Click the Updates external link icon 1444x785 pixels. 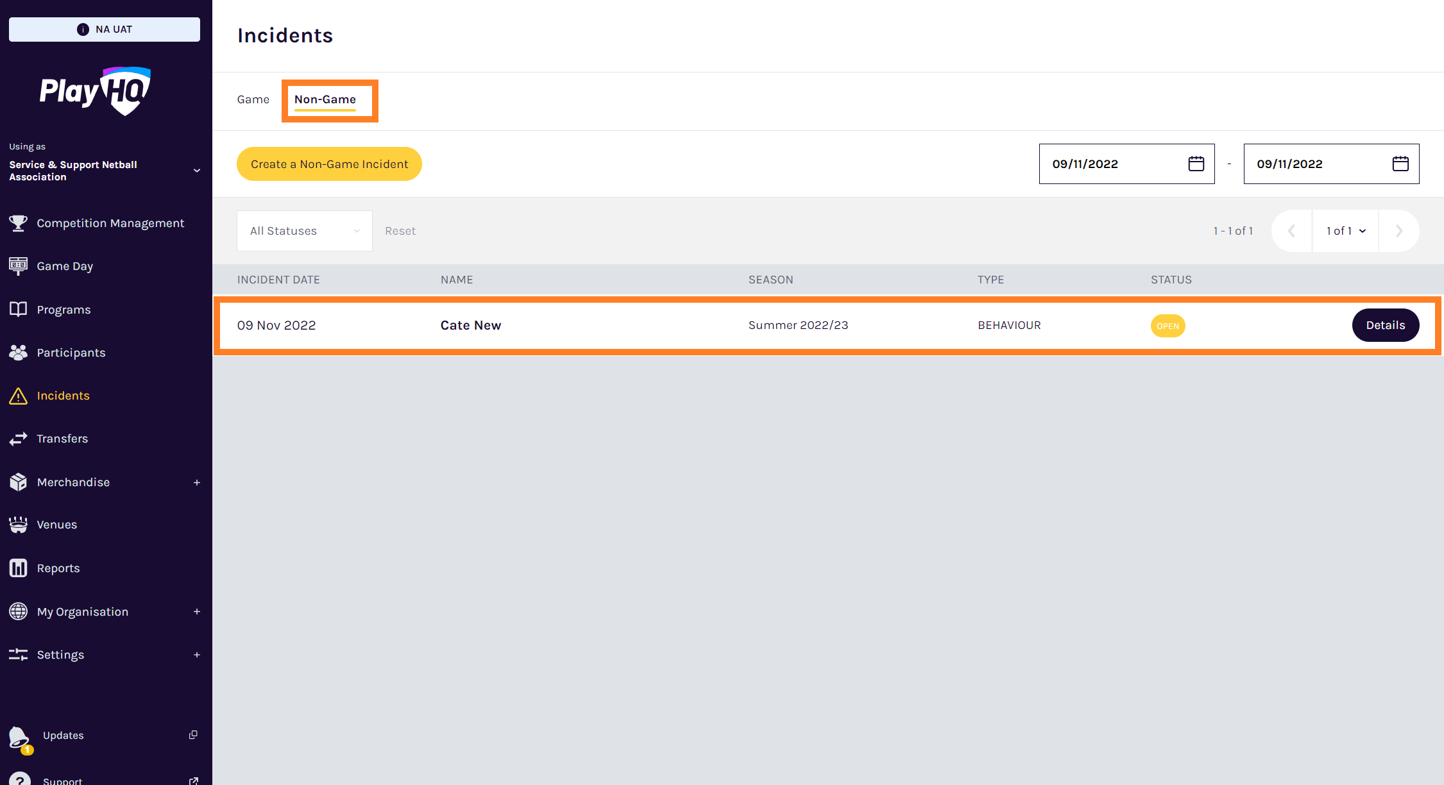(x=193, y=735)
